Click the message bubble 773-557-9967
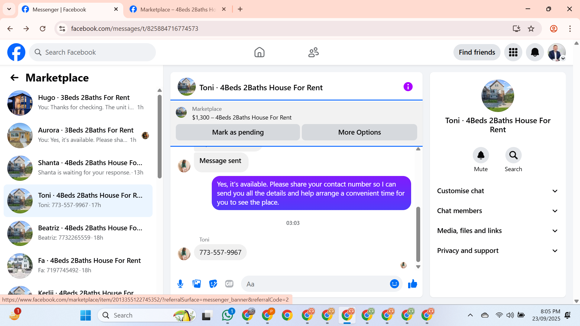The width and height of the screenshot is (580, 326). click(x=220, y=252)
